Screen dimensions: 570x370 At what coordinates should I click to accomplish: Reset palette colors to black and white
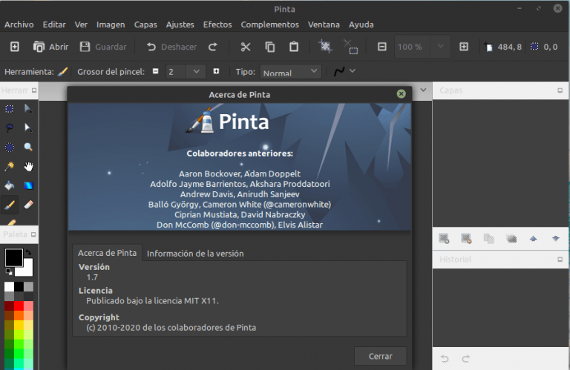click(9, 272)
